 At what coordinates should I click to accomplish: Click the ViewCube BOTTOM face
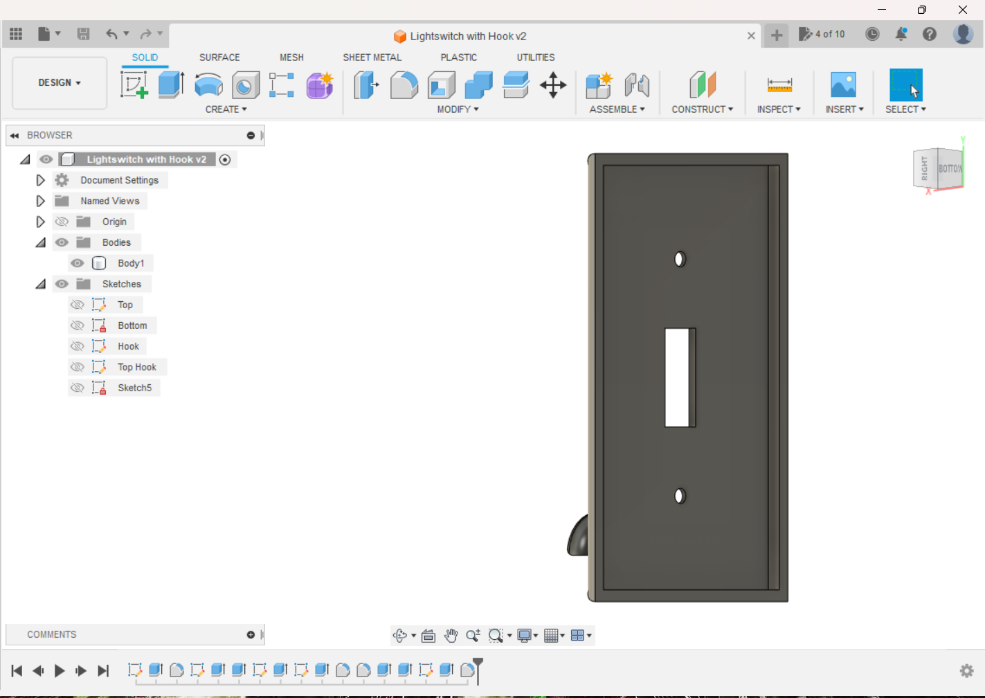pos(950,168)
